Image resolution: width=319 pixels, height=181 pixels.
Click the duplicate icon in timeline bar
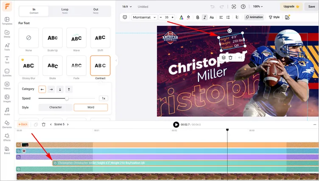coord(36,125)
